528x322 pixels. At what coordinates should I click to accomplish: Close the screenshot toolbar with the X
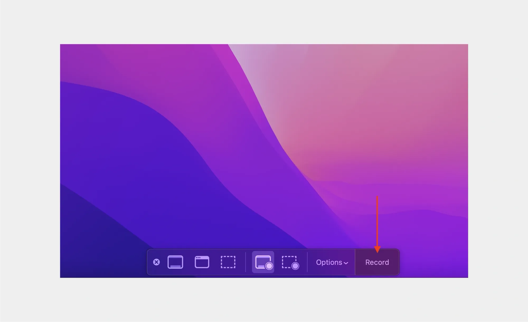(156, 262)
